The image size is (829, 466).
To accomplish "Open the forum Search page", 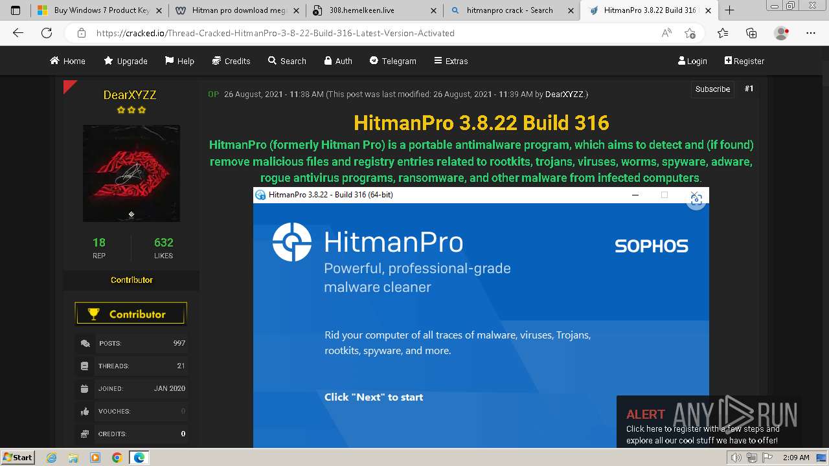I will point(287,61).
